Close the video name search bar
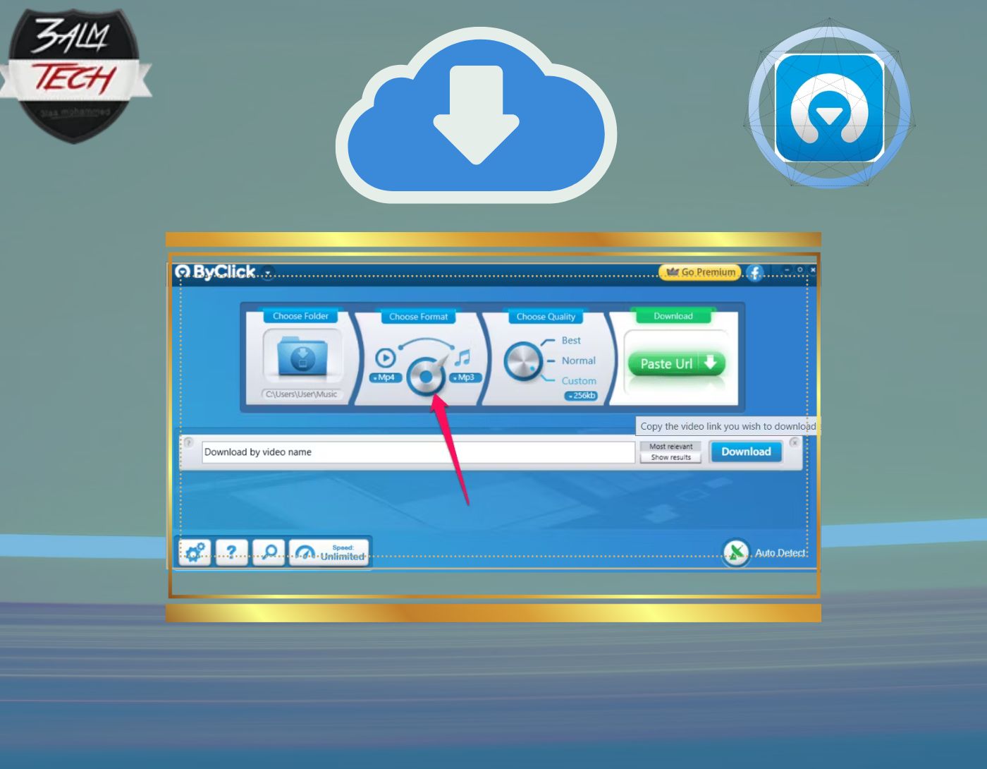987x769 pixels. (795, 442)
